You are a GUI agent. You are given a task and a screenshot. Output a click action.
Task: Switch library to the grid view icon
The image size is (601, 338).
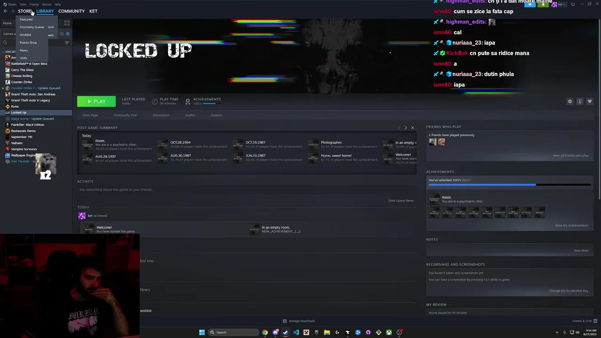click(x=67, y=23)
